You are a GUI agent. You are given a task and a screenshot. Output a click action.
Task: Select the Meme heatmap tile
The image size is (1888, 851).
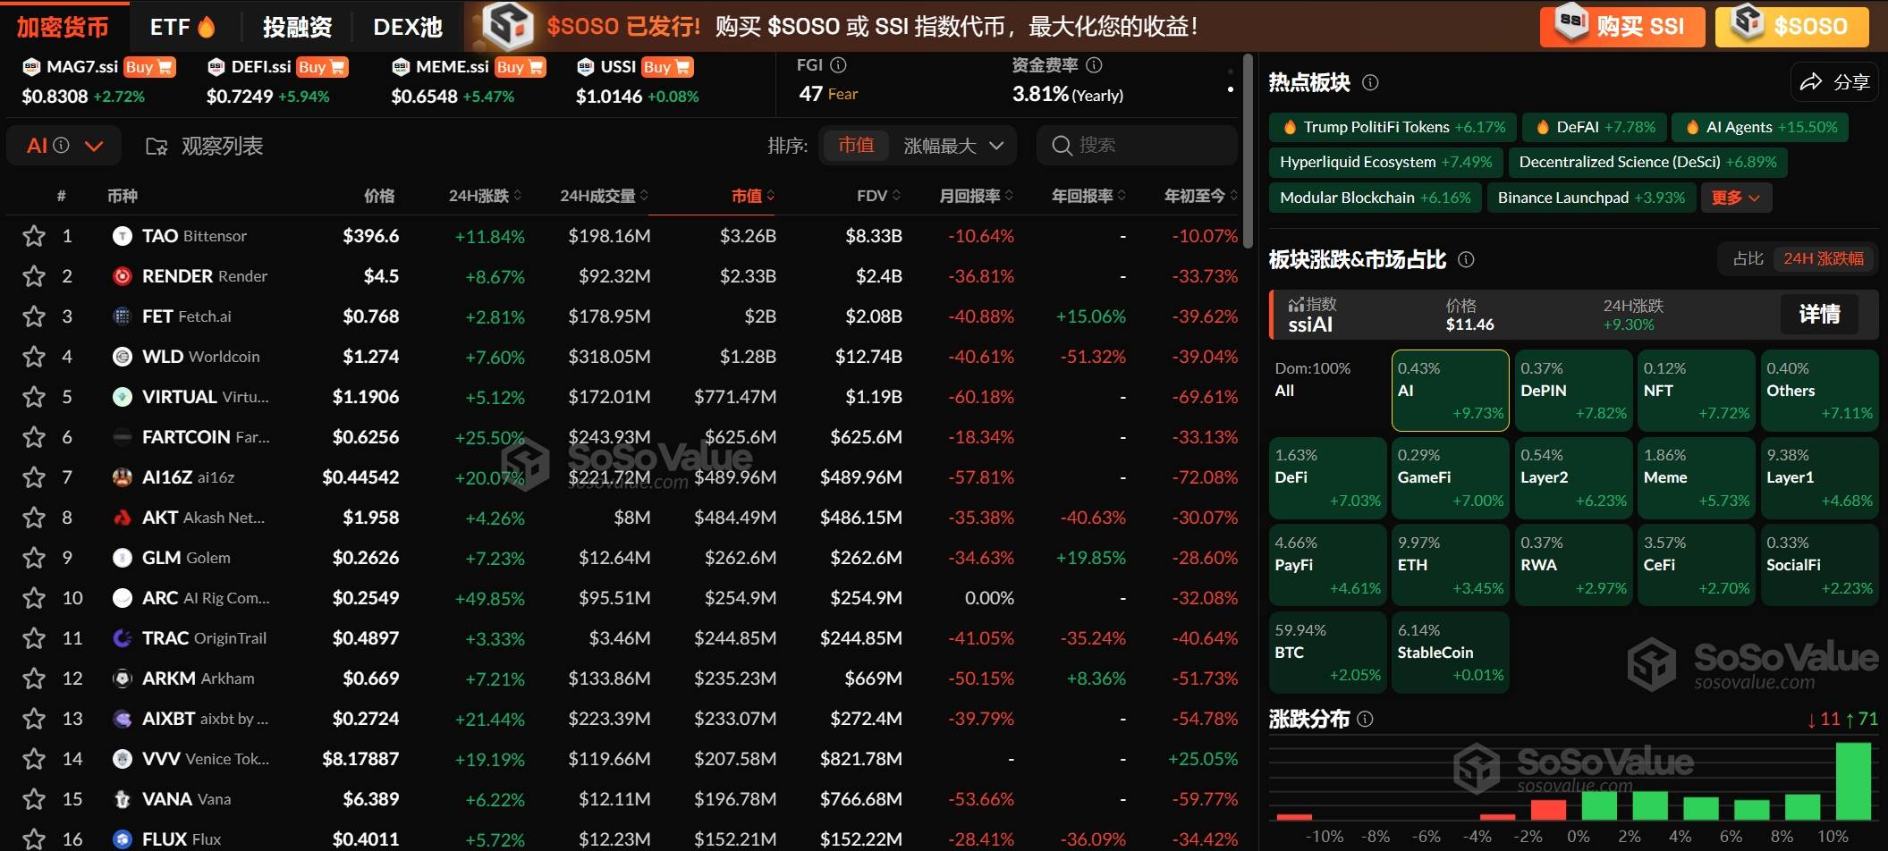pos(1697,477)
